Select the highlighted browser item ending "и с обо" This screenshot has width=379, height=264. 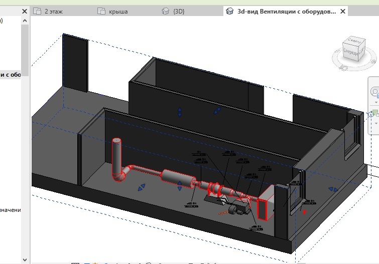pos(11,75)
